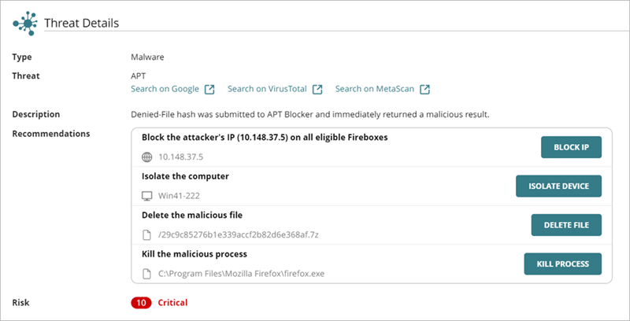Image resolution: width=630 pixels, height=321 pixels.
Task: Click external-link icon beside Search on Google
Action: [209, 89]
